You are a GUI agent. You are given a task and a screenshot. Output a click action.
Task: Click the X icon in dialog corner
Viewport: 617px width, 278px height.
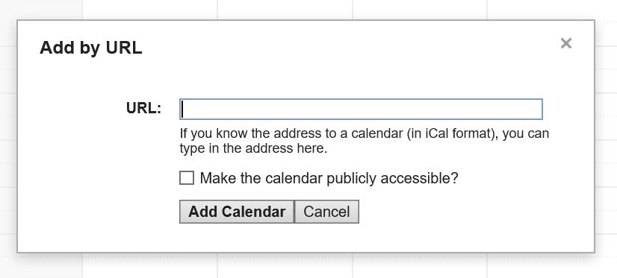[566, 43]
